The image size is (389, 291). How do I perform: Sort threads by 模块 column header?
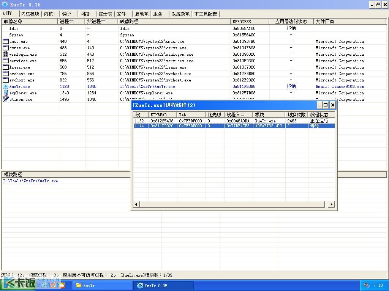(269, 114)
